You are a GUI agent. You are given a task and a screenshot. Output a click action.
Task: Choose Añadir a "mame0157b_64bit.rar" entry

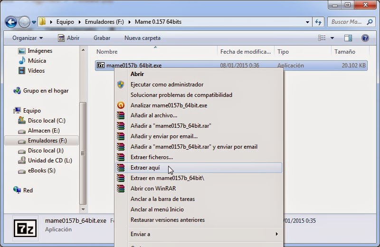[199, 126]
